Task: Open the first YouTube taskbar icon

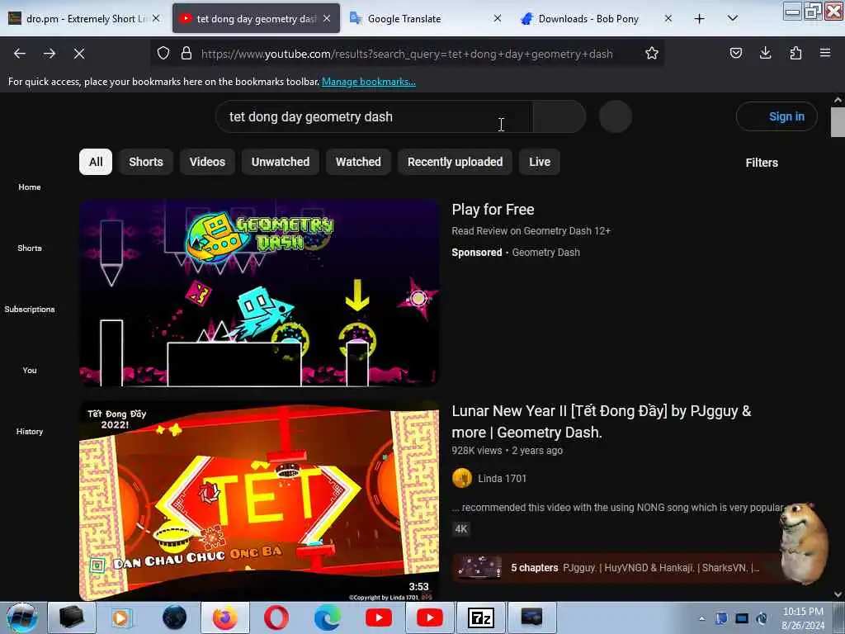Action: [x=378, y=617]
